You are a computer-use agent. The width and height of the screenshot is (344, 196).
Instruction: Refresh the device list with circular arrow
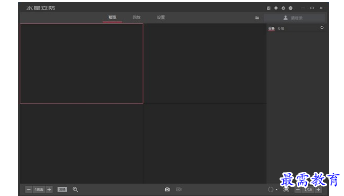click(322, 27)
